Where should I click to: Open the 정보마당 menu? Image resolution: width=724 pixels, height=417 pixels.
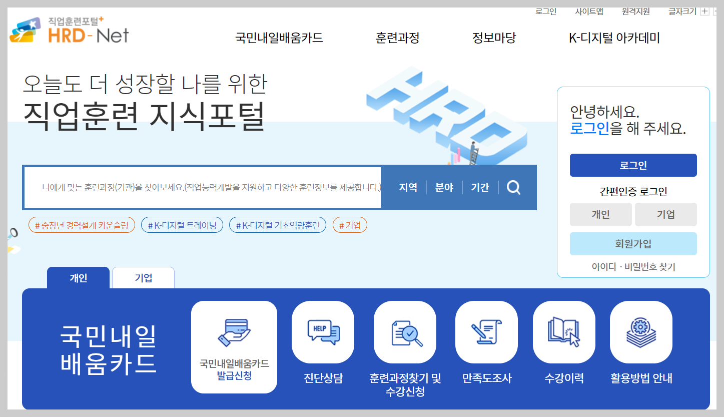point(493,38)
